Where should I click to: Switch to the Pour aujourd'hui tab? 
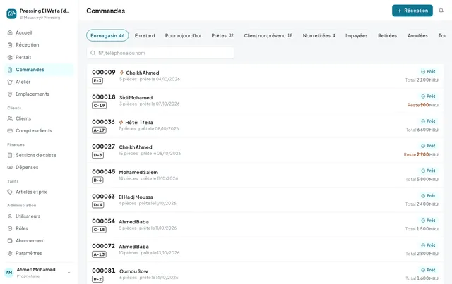pos(183,35)
